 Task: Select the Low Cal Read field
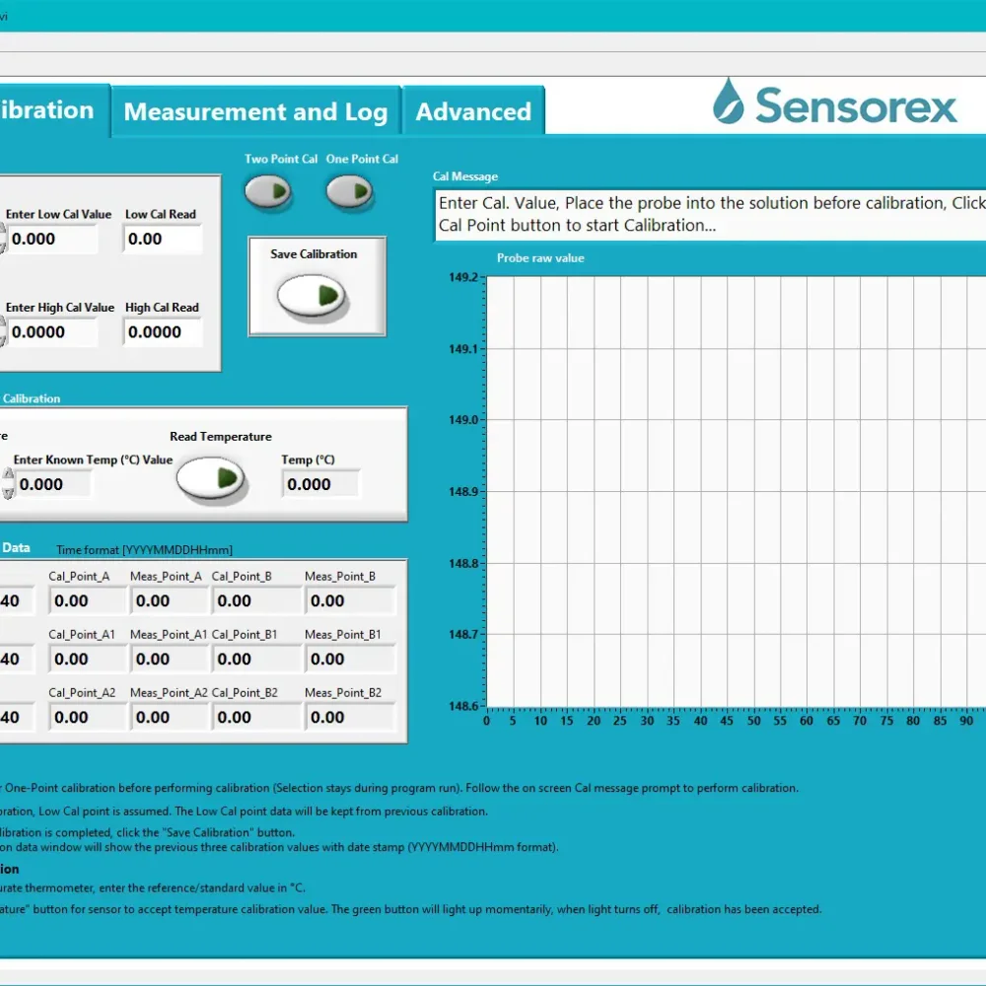tap(162, 240)
